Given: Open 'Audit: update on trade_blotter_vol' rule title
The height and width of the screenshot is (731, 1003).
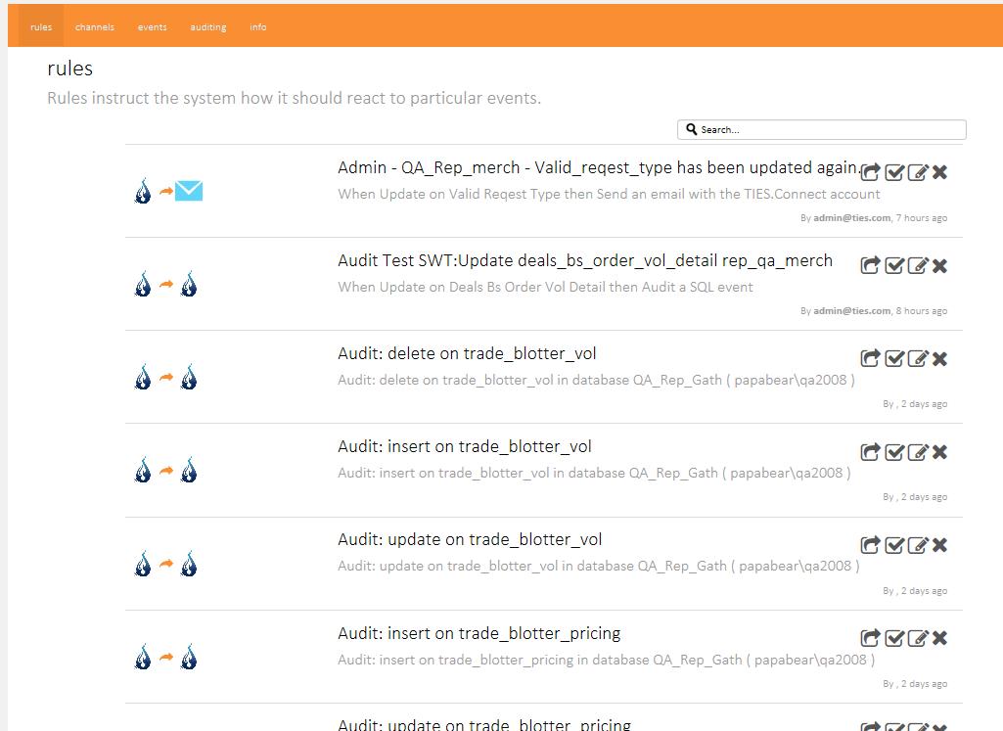Looking at the screenshot, I should coord(470,540).
